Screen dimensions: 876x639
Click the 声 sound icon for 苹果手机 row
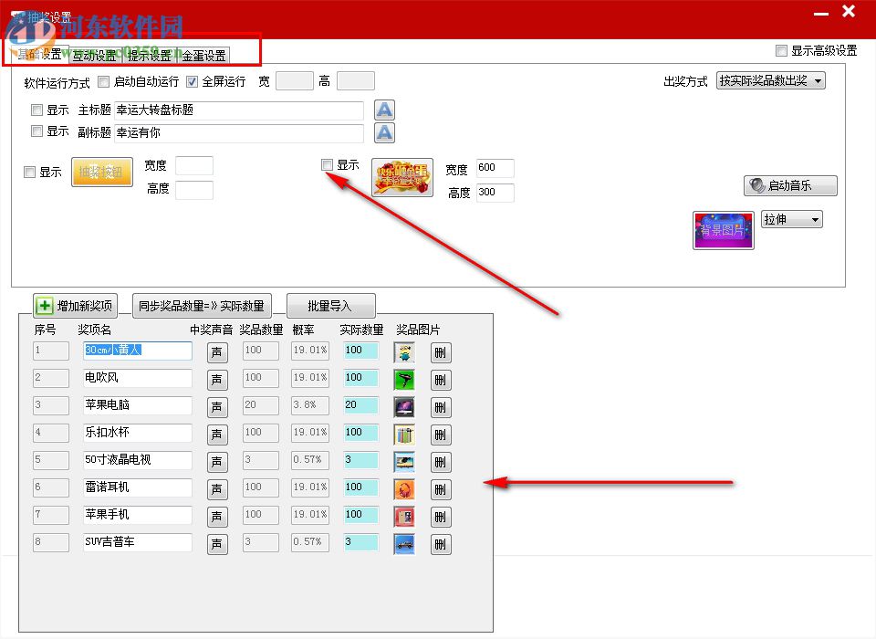pos(217,516)
